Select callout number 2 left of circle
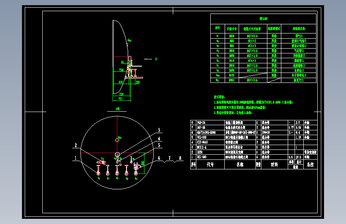 coord(76,145)
